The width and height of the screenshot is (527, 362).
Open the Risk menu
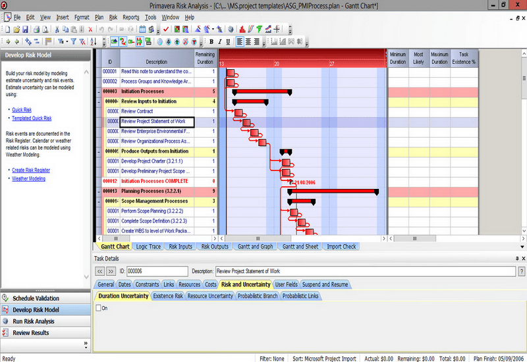[x=113, y=17]
